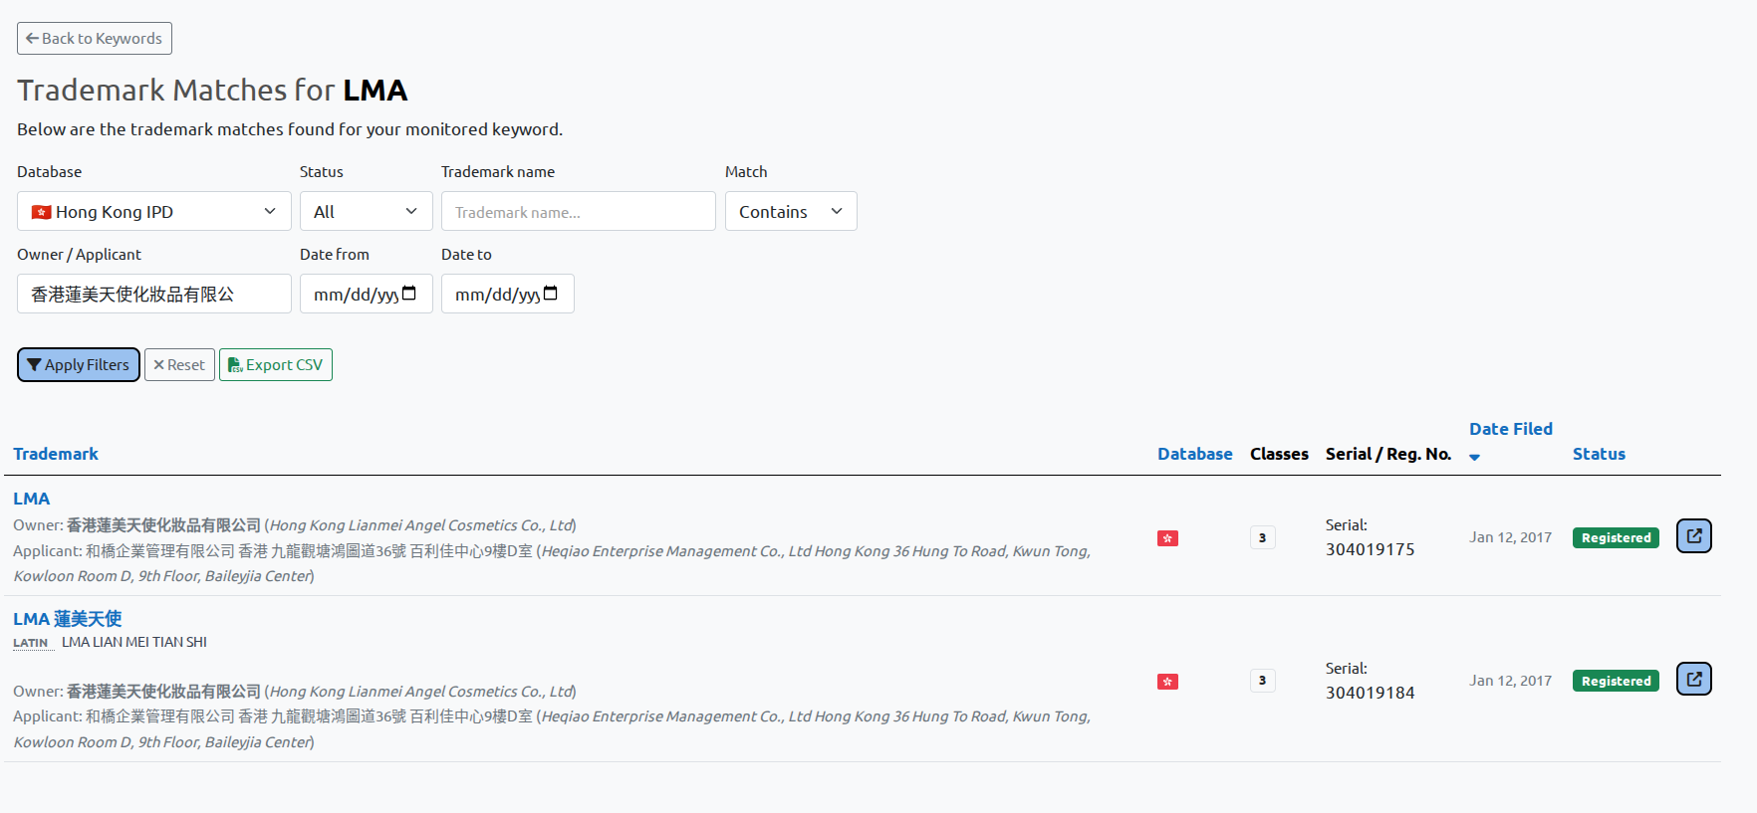Open the Status dropdown set to All
This screenshot has height=813, width=1757.
(x=367, y=211)
